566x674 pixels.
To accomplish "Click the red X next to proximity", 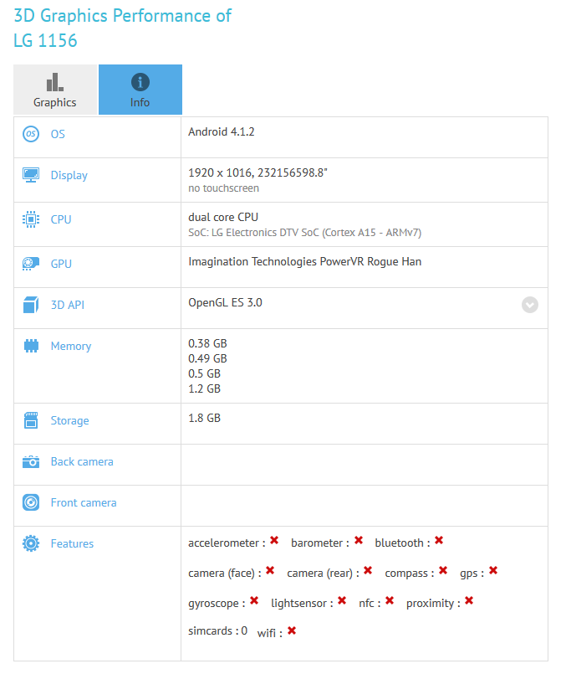I will click(469, 600).
